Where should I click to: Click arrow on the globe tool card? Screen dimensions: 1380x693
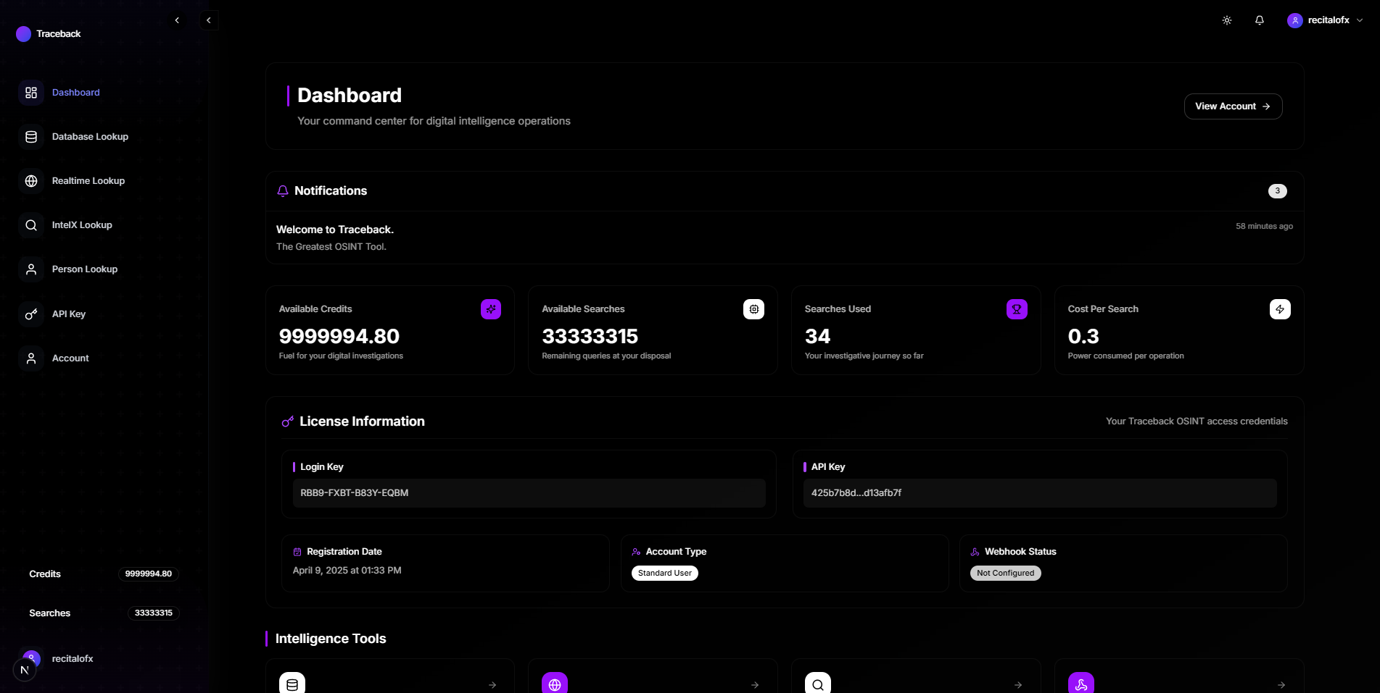pyautogui.click(x=755, y=685)
